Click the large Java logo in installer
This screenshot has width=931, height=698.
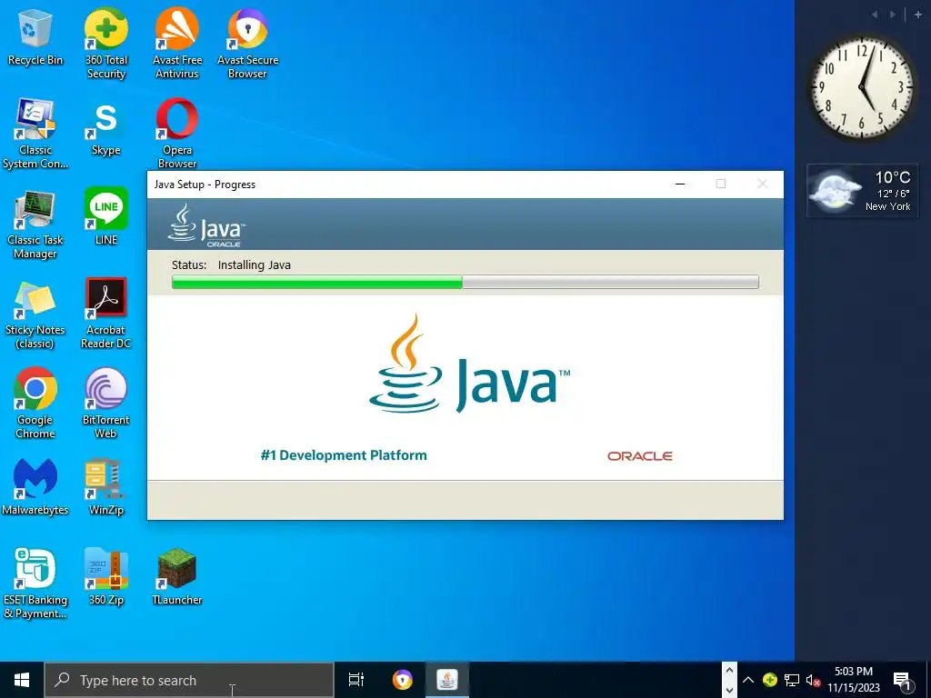469,364
